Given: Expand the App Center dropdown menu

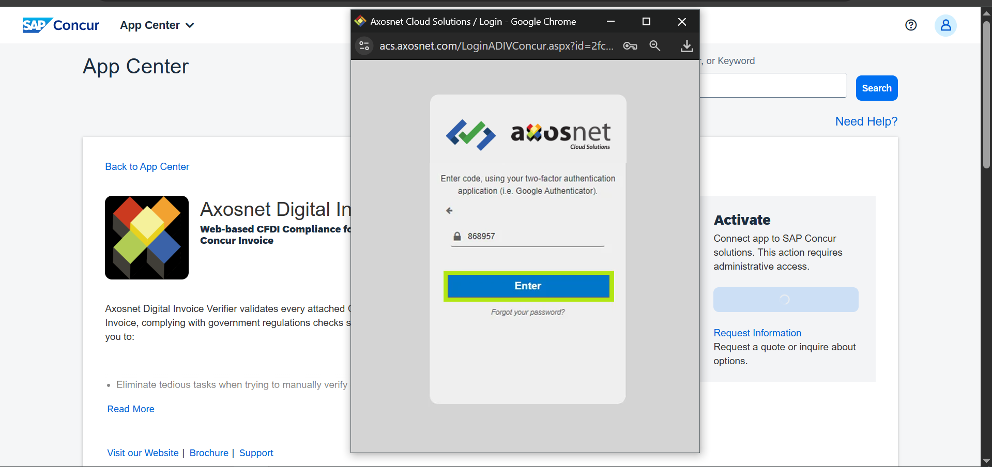Looking at the screenshot, I should click(x=157, y=25).
